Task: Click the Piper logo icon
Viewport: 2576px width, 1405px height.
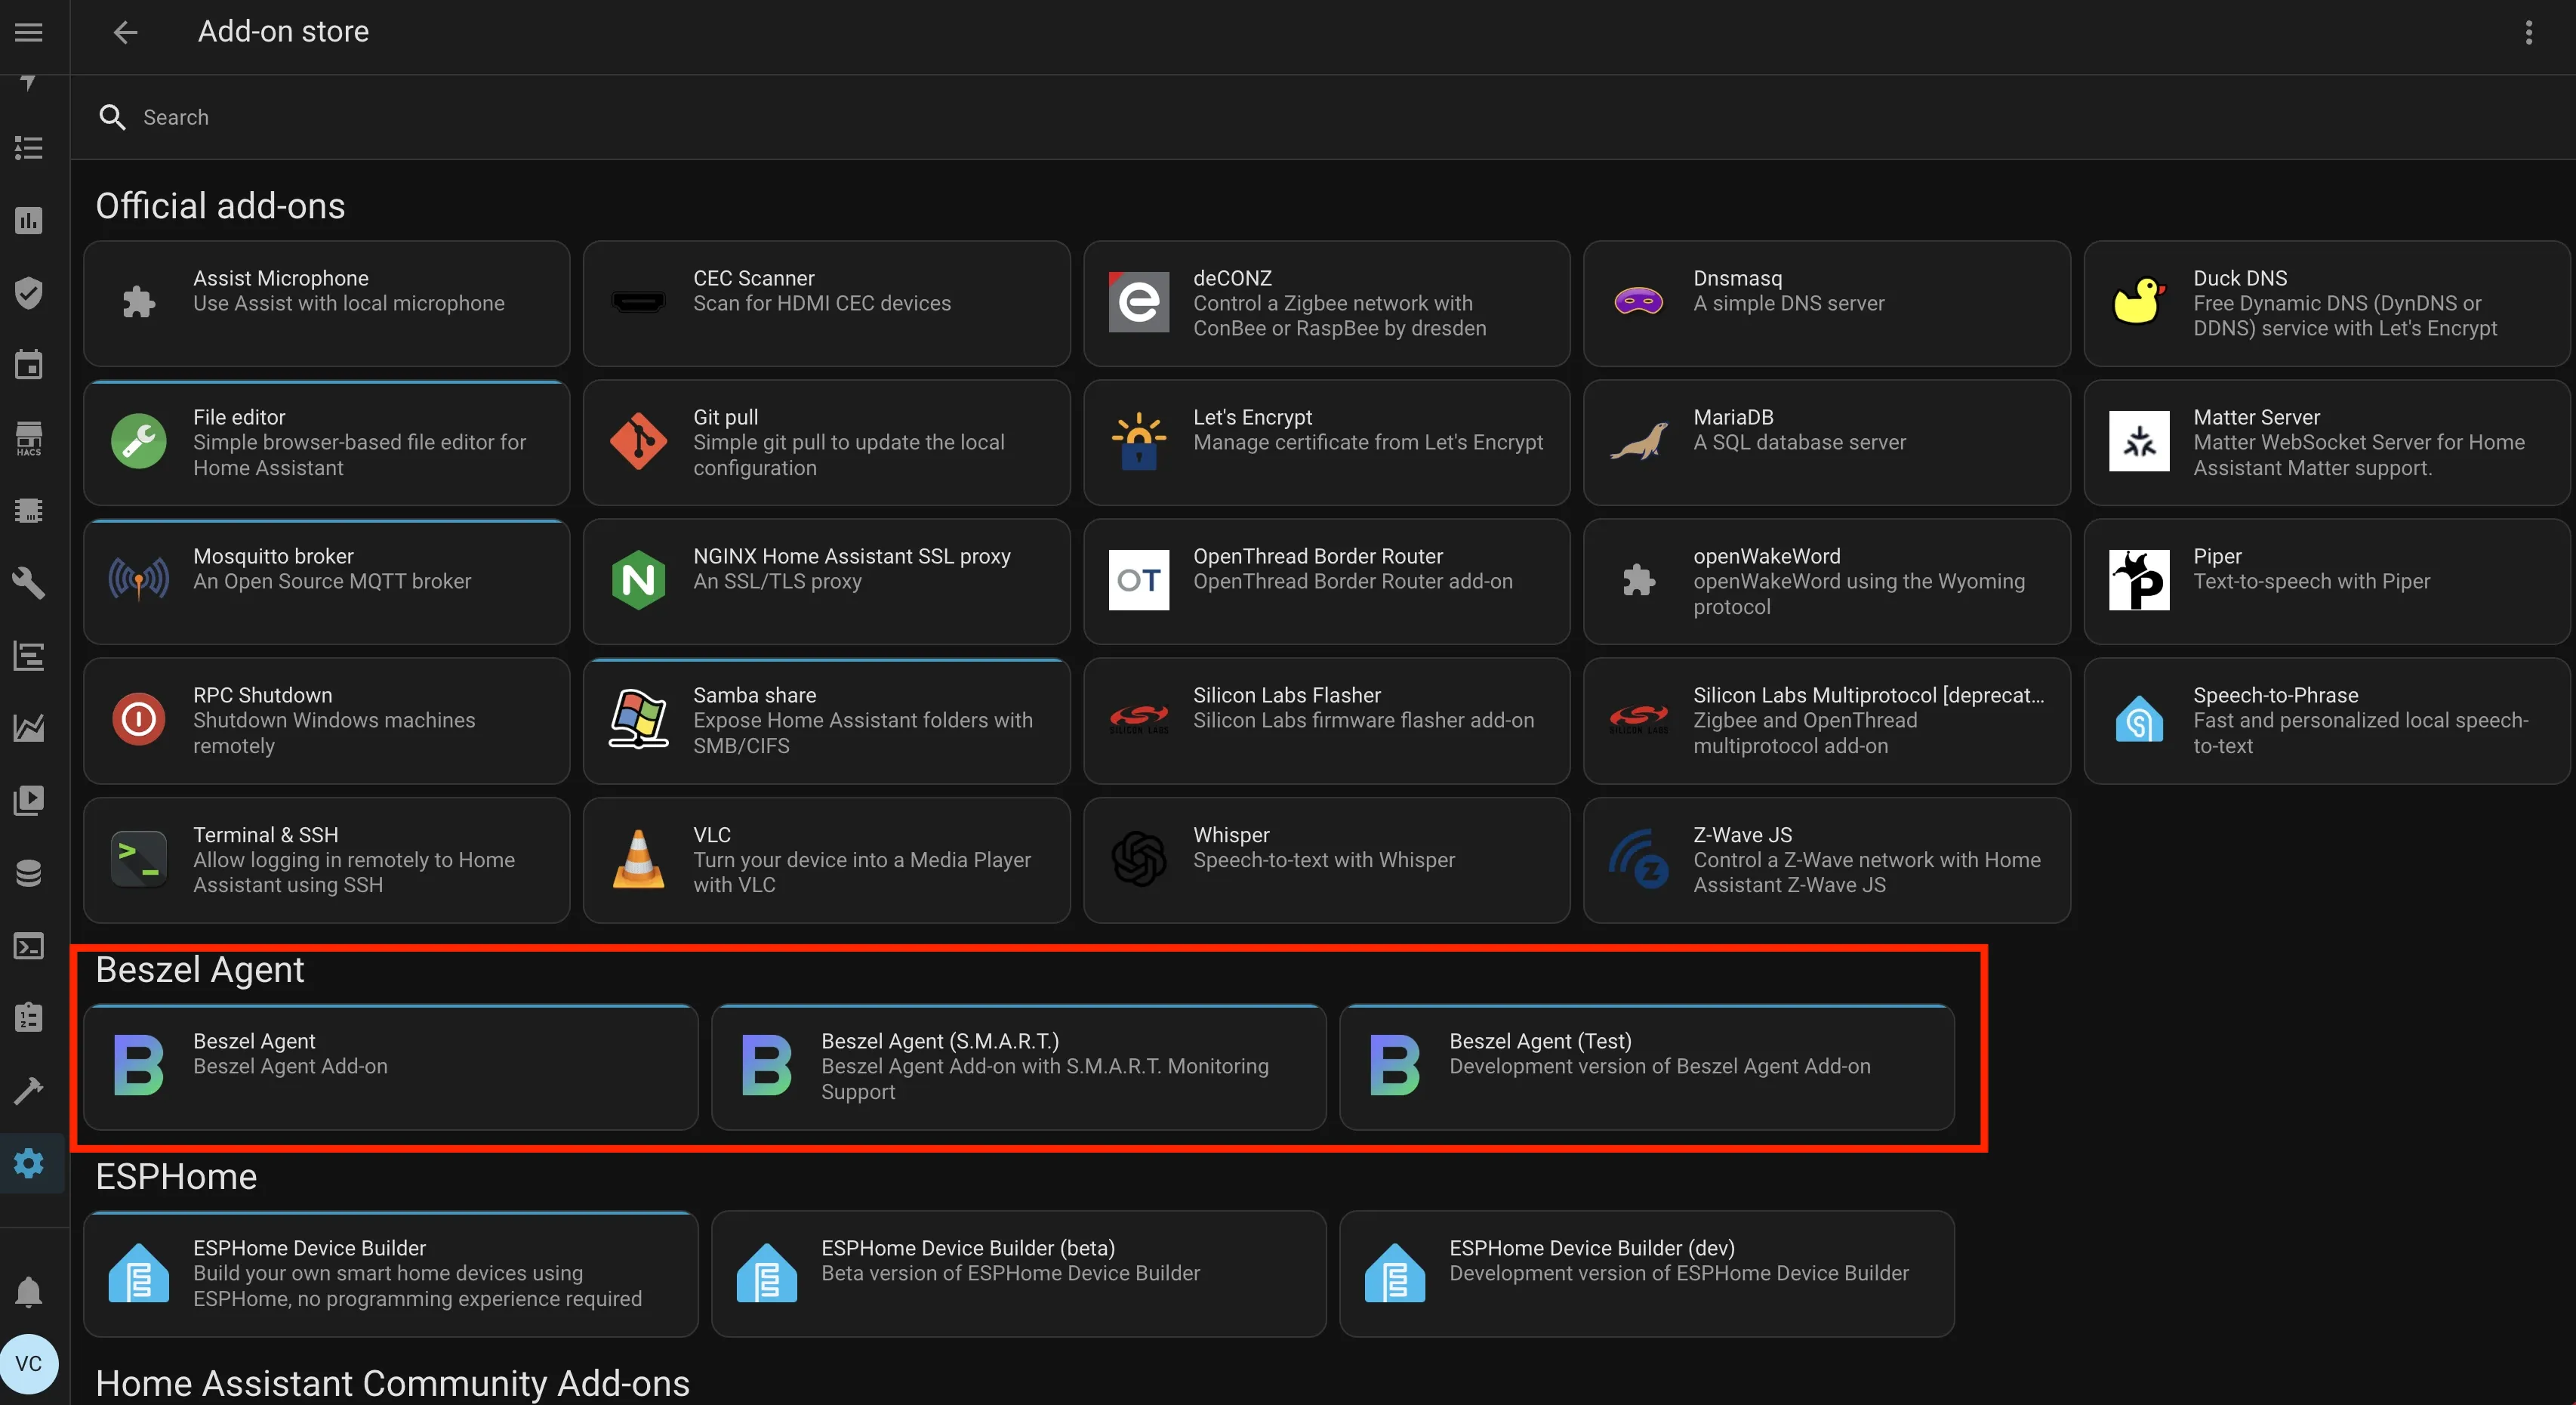Action: point(2139,580)
